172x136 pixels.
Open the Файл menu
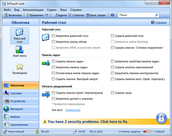pos(7,10)
